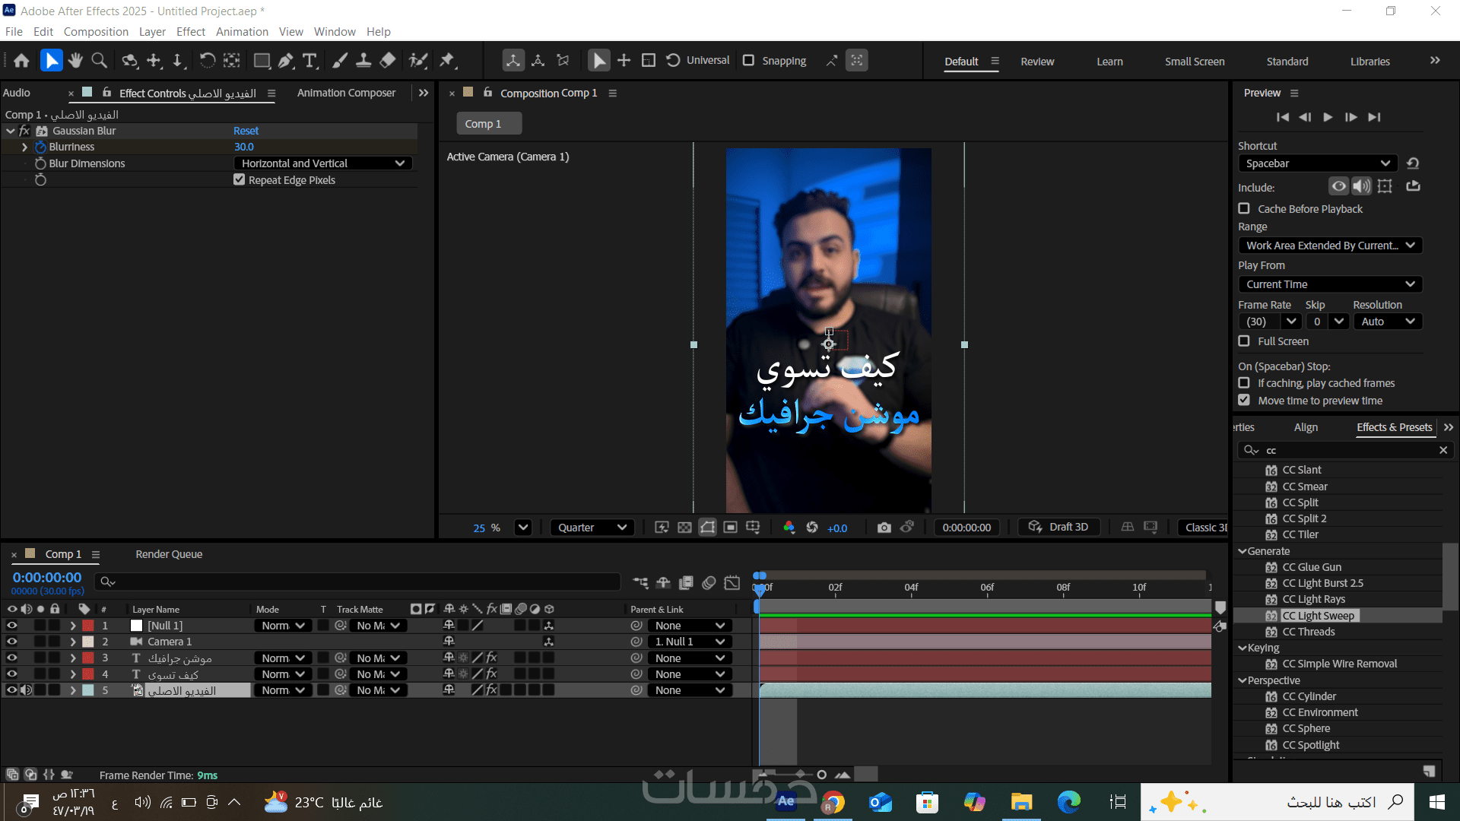The height and width of the screenshot is (821, 1460).
Task: Collapse the Generate effects category
Action: [1243, 551]
